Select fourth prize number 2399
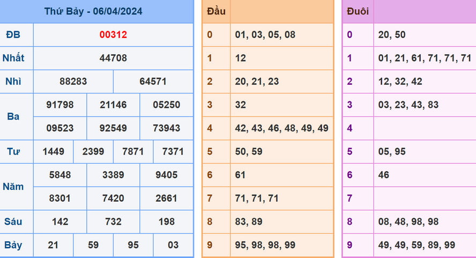This screenshot has width=476, height=258. [93, 151]
